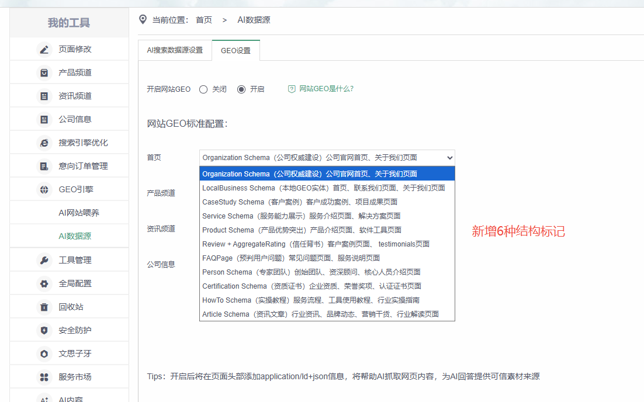Open 安全防护 in the sidebar

[x=75, y=330]
